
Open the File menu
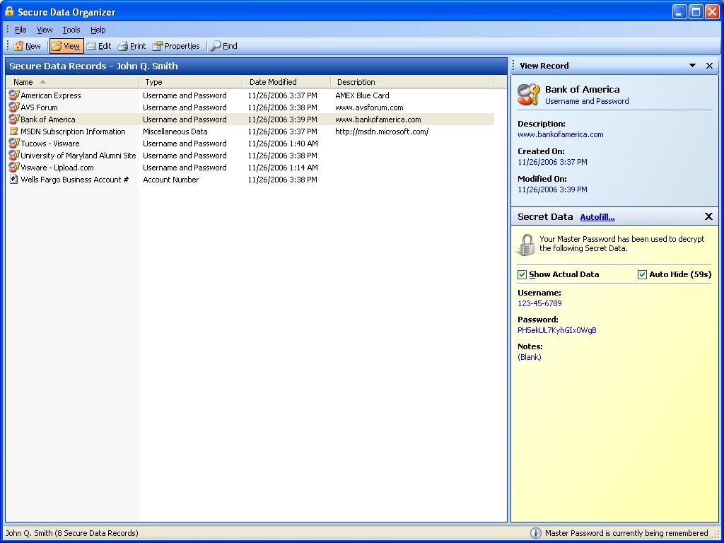[21, 30]
